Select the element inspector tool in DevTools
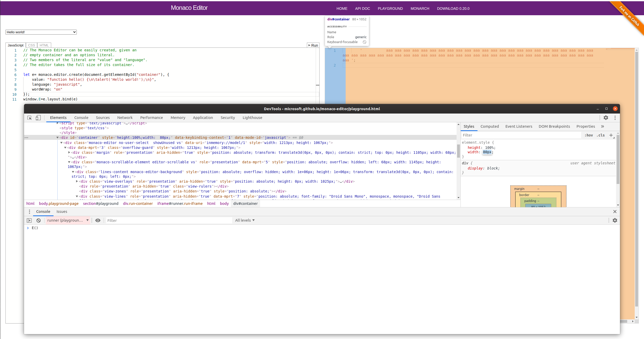The image size is (644, 339). [x=29, y=118]
